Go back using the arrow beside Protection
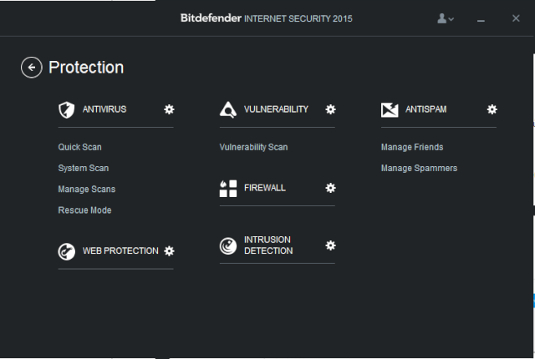 [32, 68]
